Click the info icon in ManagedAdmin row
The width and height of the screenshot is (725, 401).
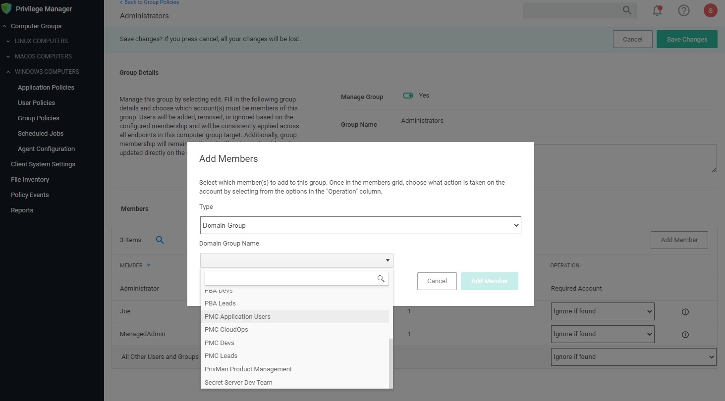point(685,335)
